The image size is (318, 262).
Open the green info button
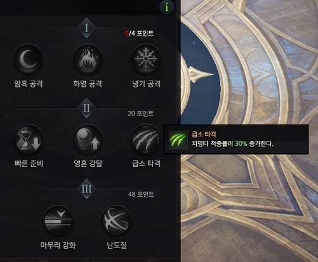coord(167,8)
